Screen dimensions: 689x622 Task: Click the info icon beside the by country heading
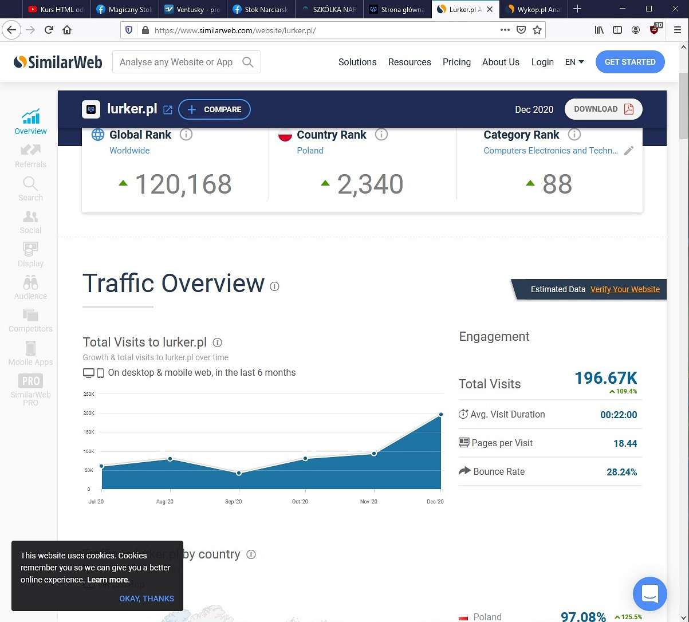[251, 554]
